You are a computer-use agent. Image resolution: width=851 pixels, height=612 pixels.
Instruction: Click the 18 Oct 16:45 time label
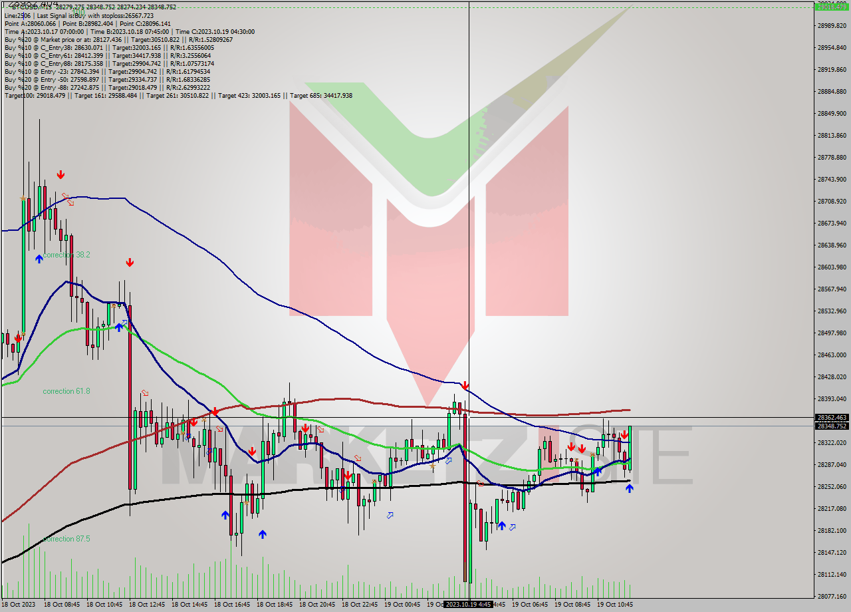pyautogui.click(x=231, y=605)
